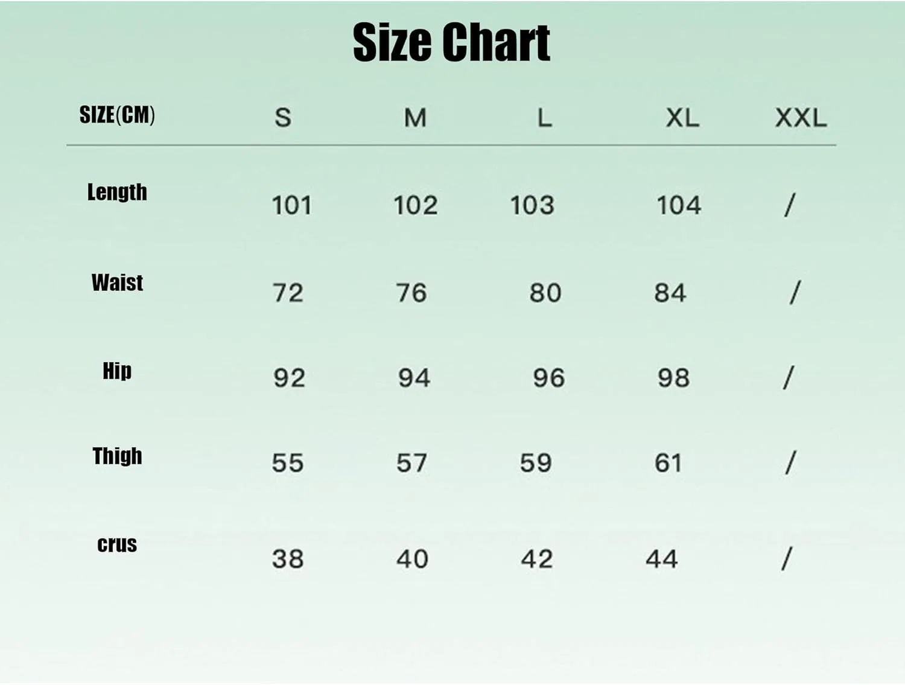Select the XXL size column header

coord(801,117)
